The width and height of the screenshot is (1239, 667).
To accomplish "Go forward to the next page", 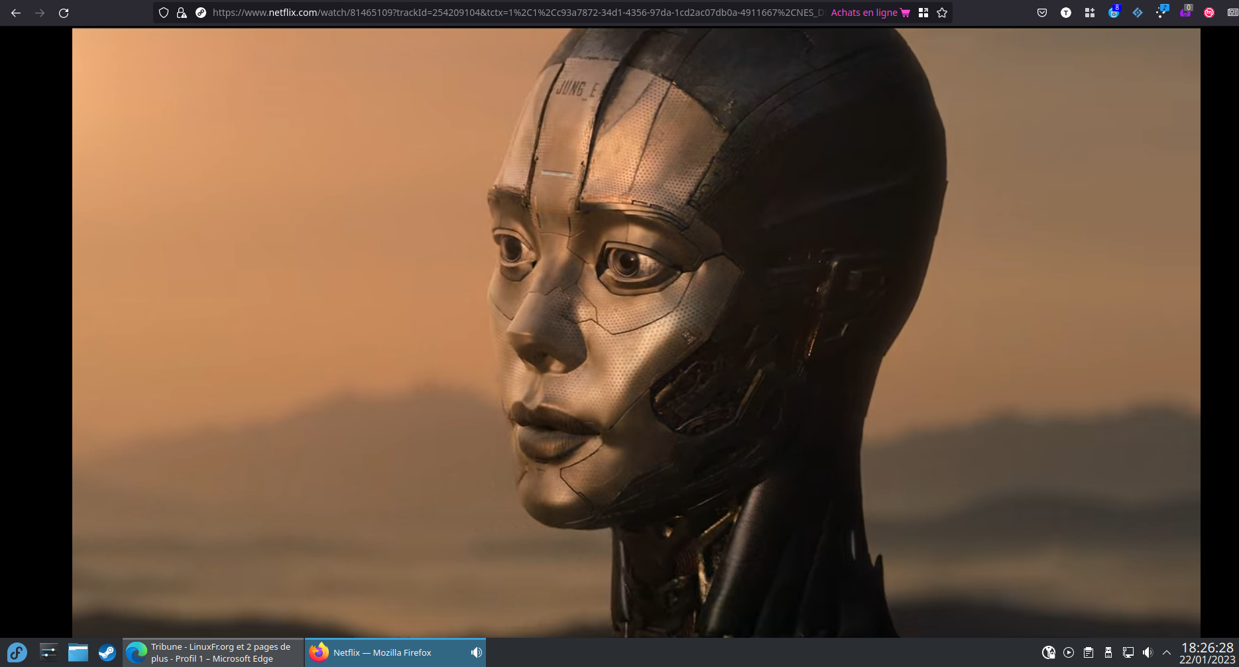I will pyautogui.click(x=40, y=13).
